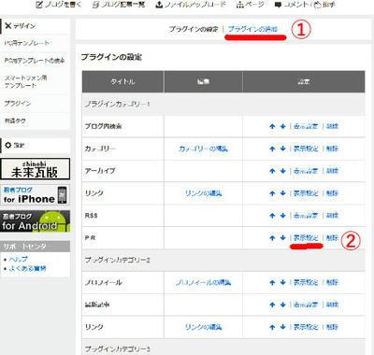Move ブログ内検索 plugin down with arrow
Viewport: 374px width, 355px height.
pyautogui.click(x=282, y=126)
